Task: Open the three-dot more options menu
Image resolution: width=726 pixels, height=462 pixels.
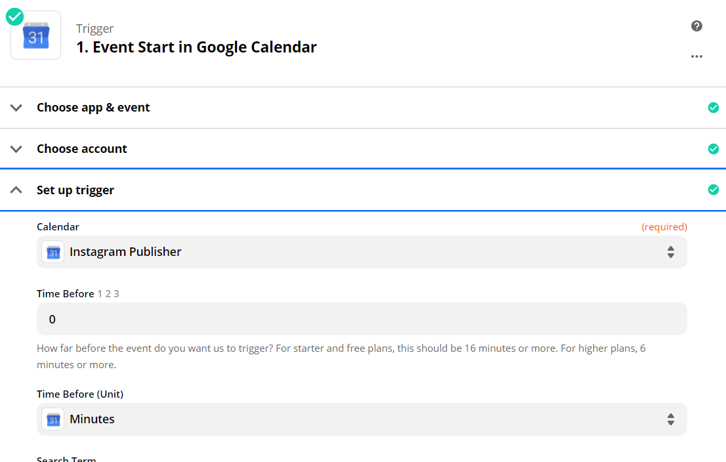Action: point(697,56)
